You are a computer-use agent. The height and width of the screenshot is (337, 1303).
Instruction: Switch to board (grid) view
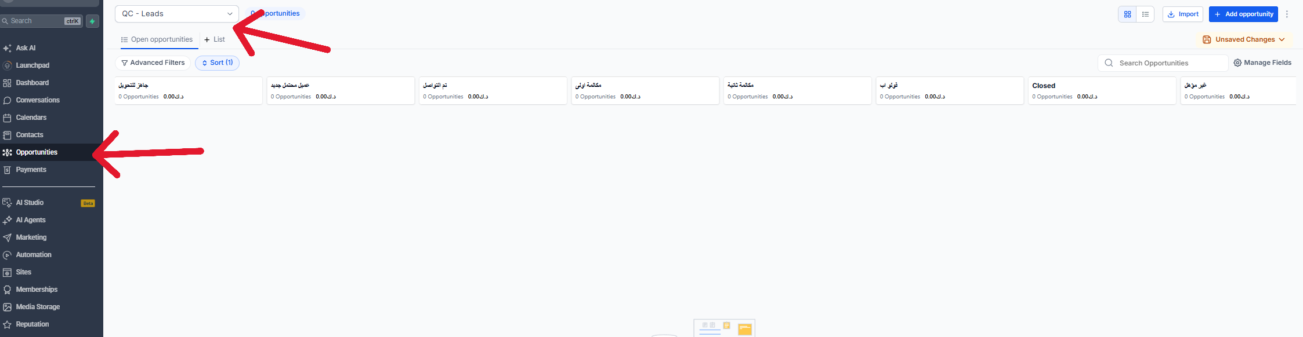point(1127,14)
